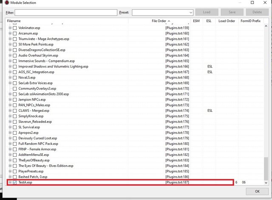Screen dimensions: 272x200
Task: Click the ESL column header
Action: (x=209, y=21)
